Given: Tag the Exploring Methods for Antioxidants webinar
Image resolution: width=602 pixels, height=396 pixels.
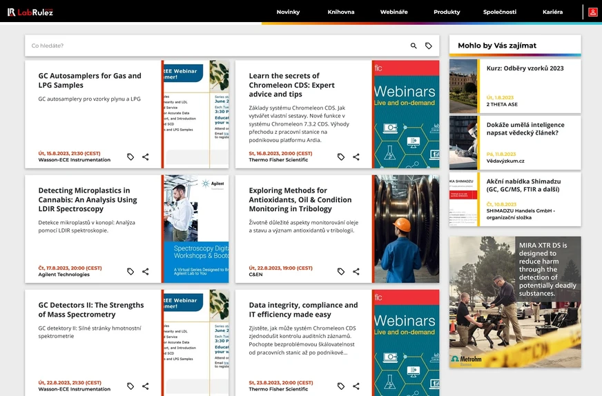Looking at the screenshot, I should (x=341, y=271).
